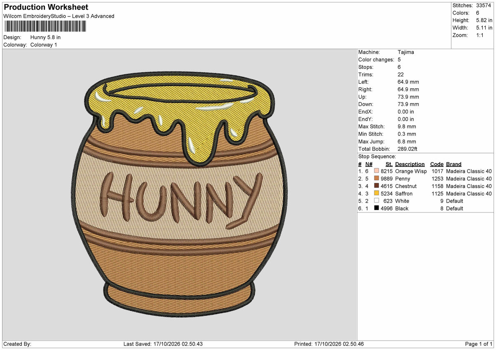Click 'Madeira Classic 40' in Orange Wisp row
The height and width of the screenshot is (350, 496).
pyautogui.click(x=469, y=171)
